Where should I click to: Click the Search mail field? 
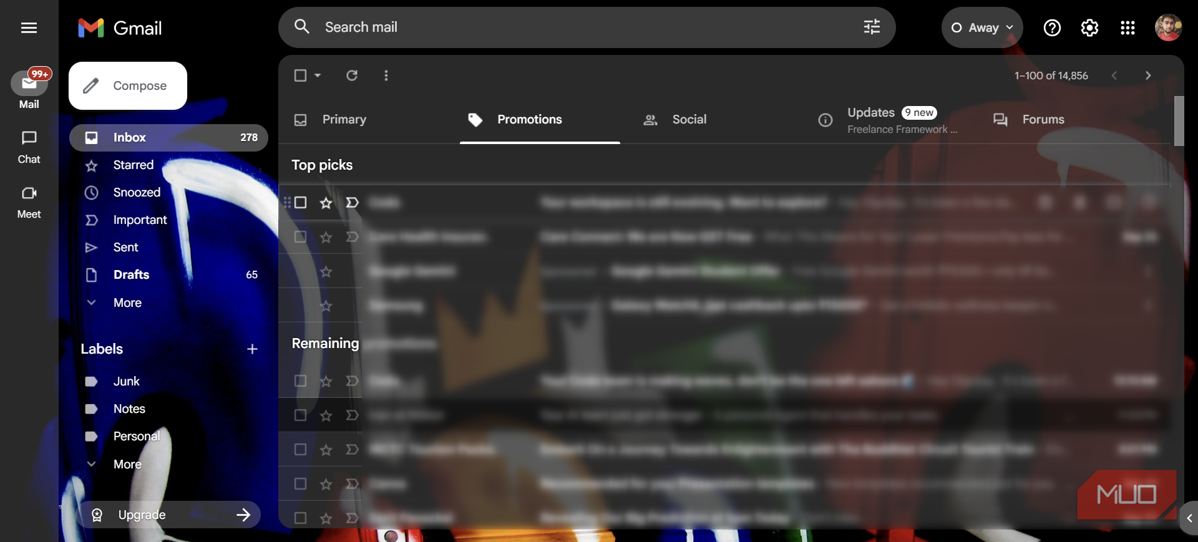587,27
